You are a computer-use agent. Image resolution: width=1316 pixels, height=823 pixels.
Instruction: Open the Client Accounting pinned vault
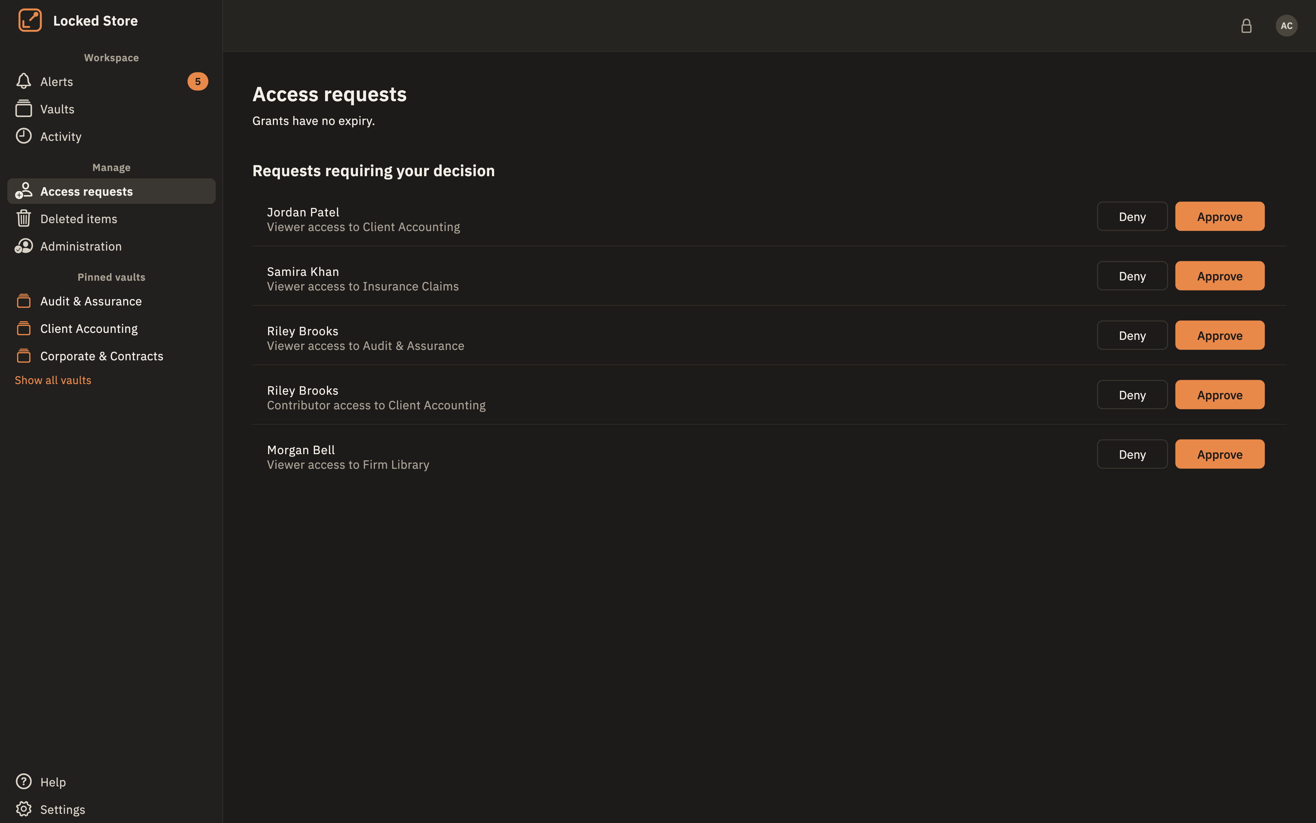(x=111, y=328)
